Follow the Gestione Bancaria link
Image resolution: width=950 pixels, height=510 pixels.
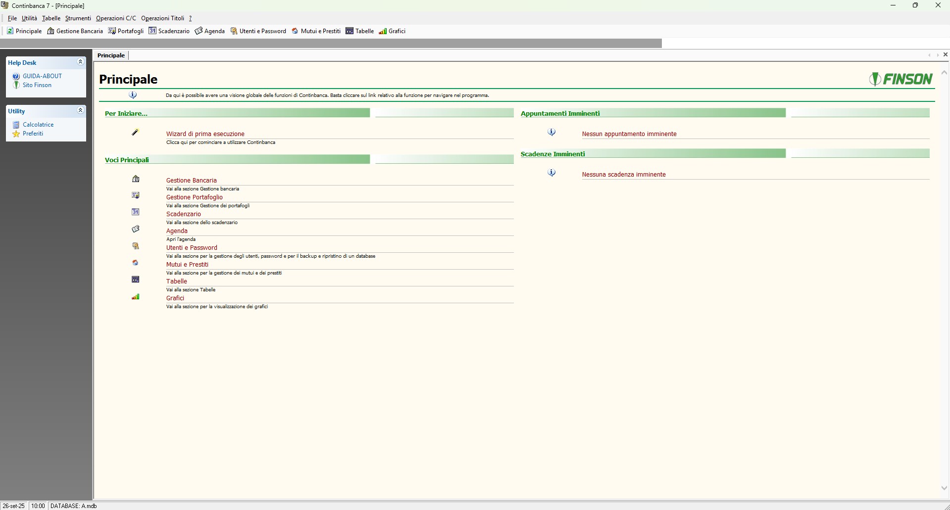click(x=192, y=181)
